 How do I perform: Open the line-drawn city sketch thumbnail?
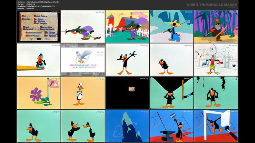point(216,60)
